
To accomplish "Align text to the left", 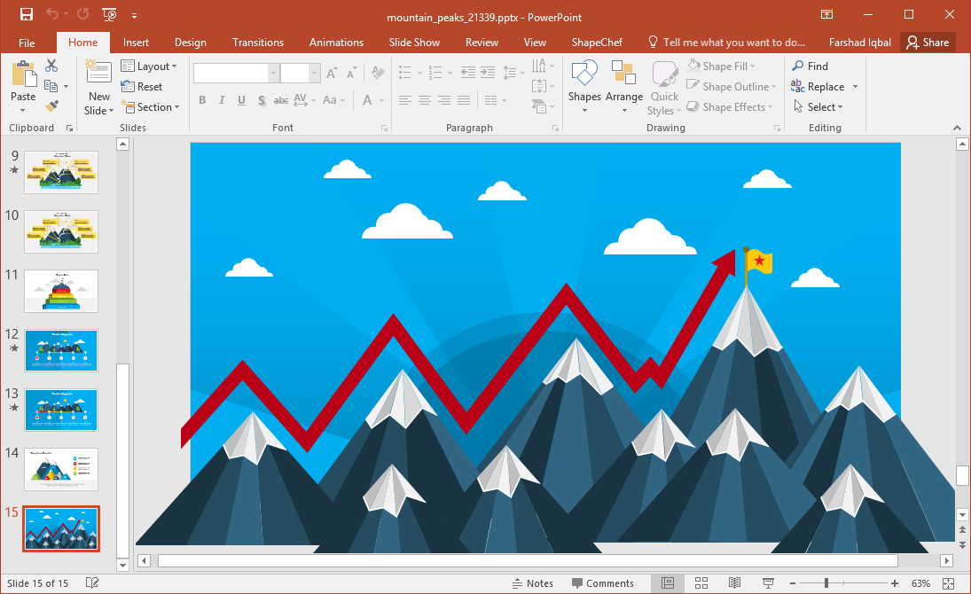I will (405, 99).
